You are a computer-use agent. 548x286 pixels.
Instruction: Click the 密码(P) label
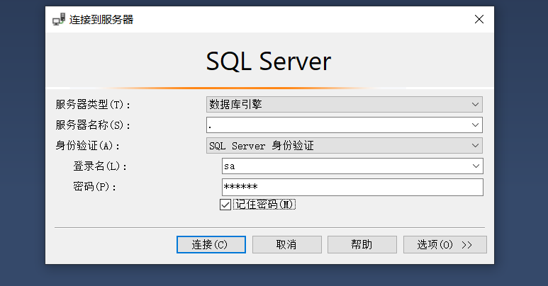[x=94, y=187]
